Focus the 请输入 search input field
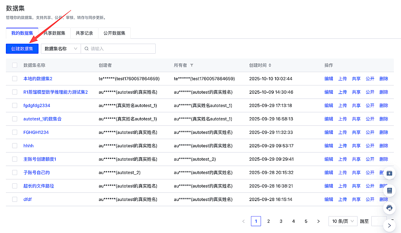 [x=118, y=49]
